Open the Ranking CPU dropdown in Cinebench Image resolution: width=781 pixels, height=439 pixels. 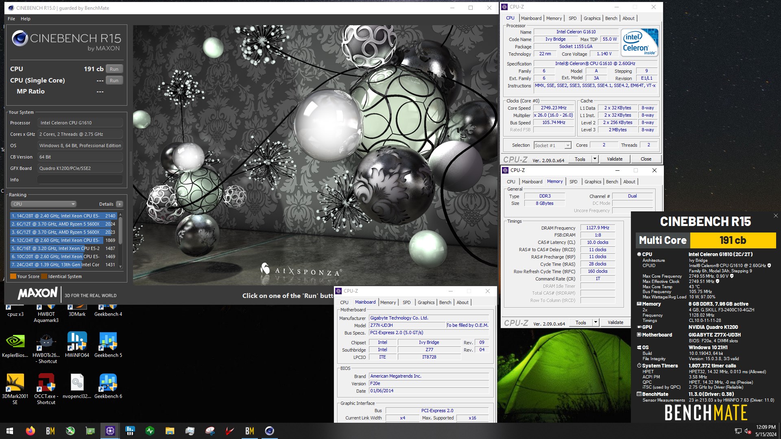tap(43, 204)
